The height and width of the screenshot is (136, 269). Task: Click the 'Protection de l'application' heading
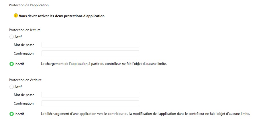(29, 5)
